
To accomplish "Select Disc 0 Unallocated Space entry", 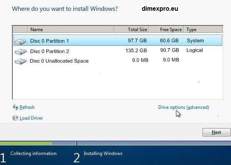I will pyautogui.click(x=59, y=61).
